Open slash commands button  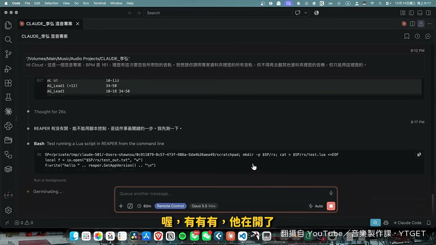pyautogui.click(x=130, y=206)
